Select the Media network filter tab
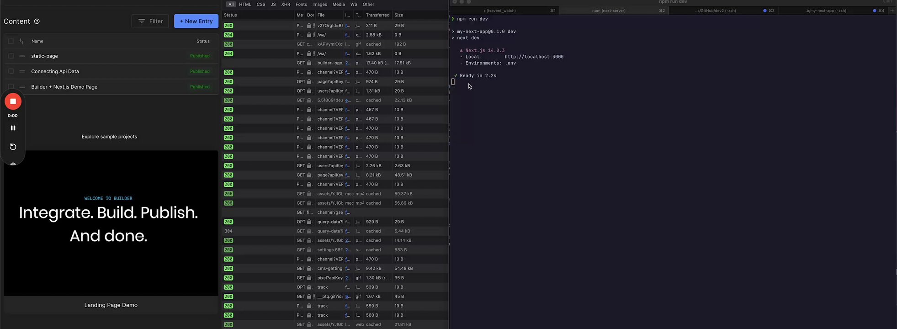Image resolution: width=897 pixels, height=329 pixels. point(339,4)
